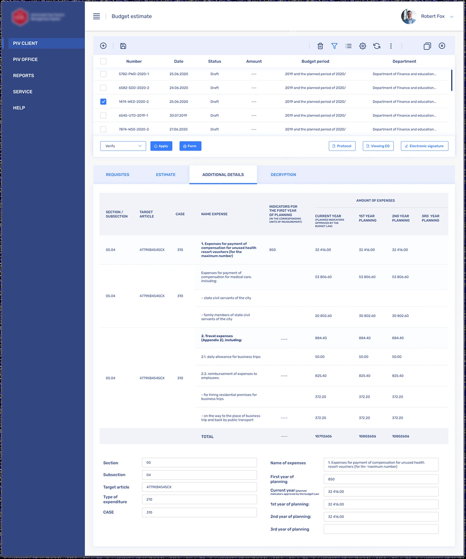Click the TOTAL row value 10792606
Screen dimensions: 466x559
(x=323, y=436)
